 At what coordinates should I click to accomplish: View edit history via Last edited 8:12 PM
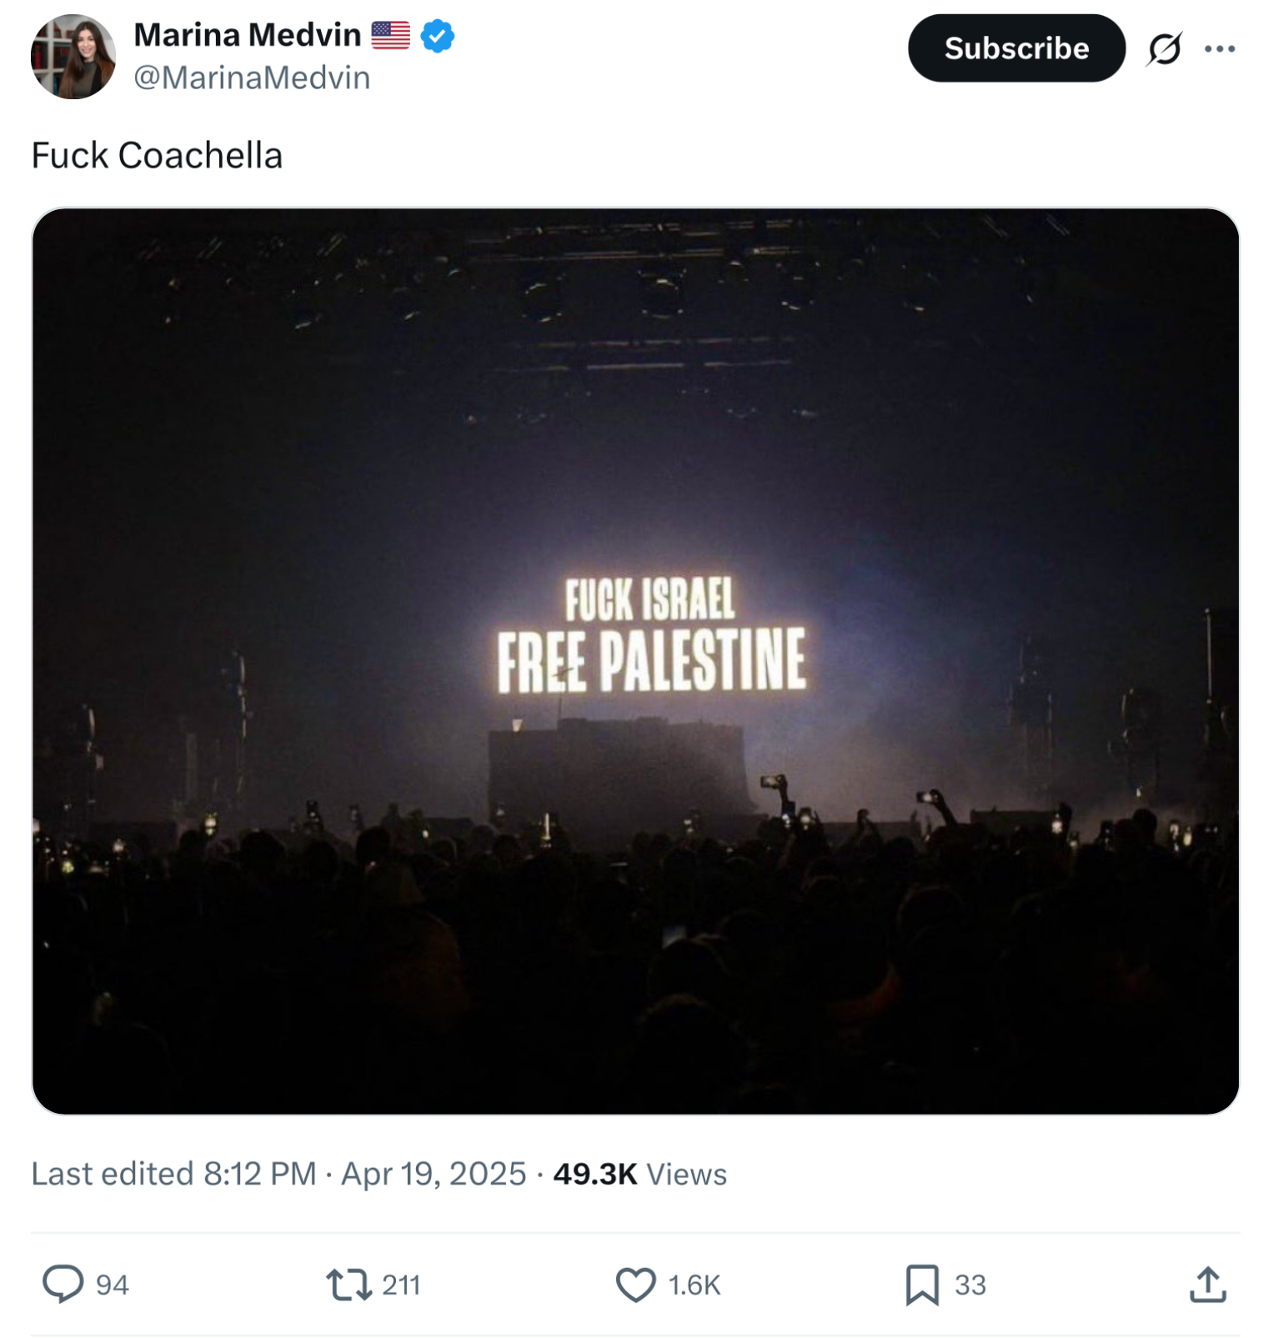coord(173,1174)
